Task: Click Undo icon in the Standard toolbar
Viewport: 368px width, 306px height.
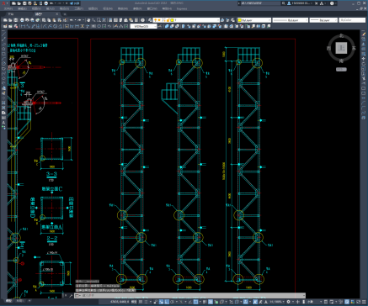Action: 72,20
